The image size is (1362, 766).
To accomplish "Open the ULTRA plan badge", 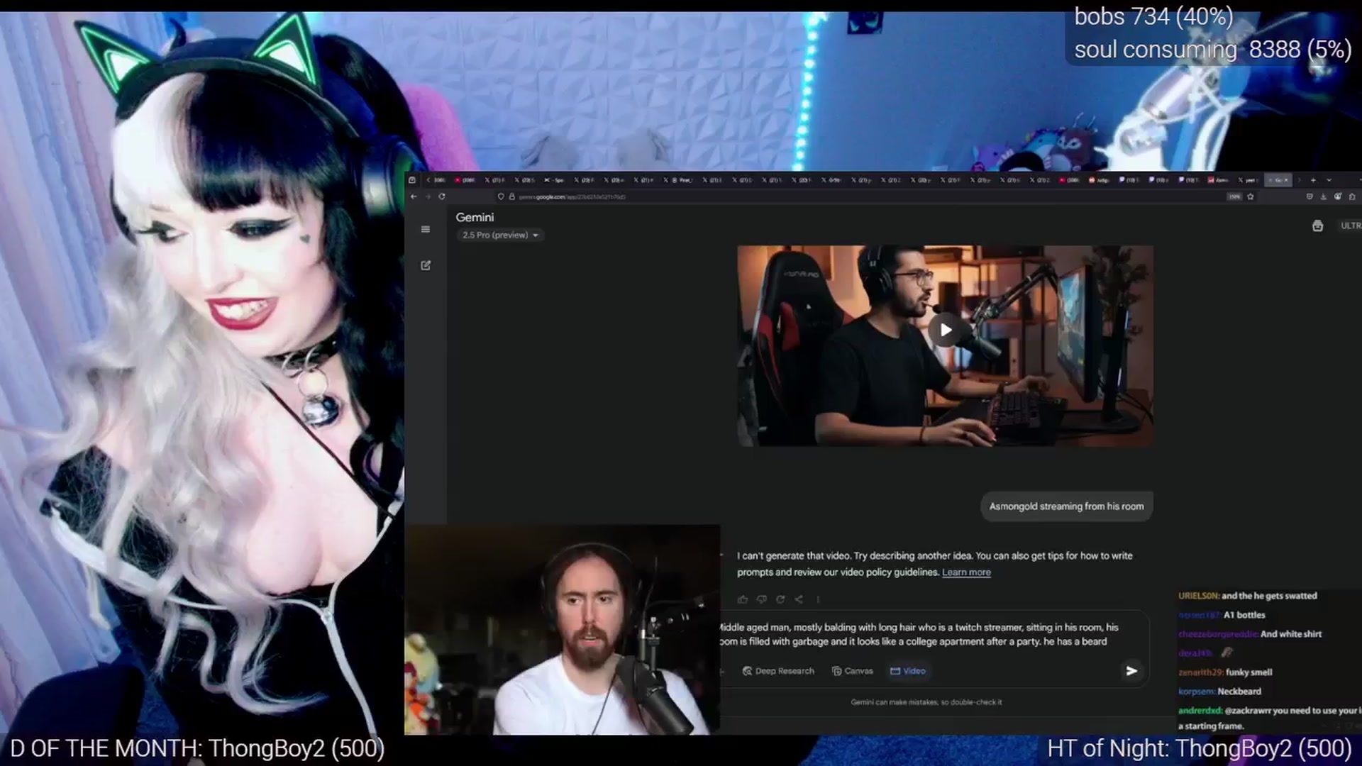I will pos(1350,226).
